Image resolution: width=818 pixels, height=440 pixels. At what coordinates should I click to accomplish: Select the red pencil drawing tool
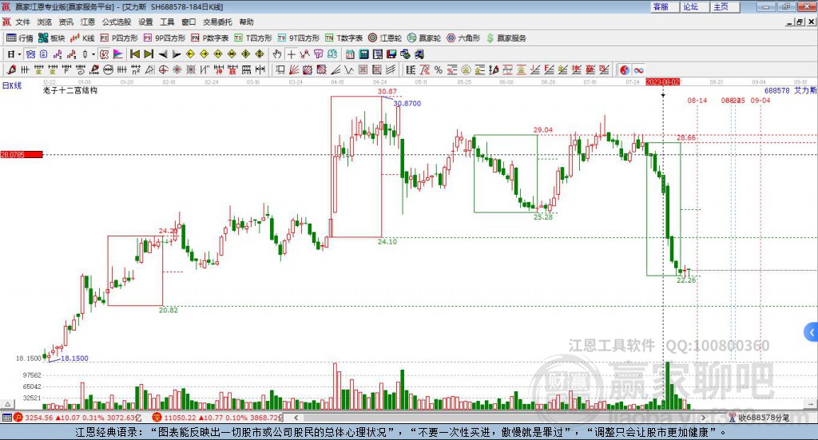(x=11, y=69)
